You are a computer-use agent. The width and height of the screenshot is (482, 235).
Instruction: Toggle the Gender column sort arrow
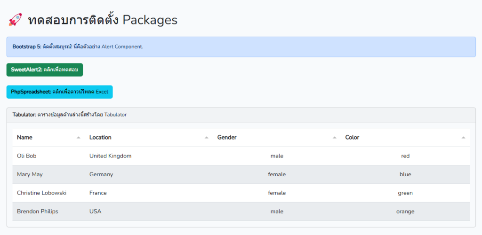[x=335, y=138]
